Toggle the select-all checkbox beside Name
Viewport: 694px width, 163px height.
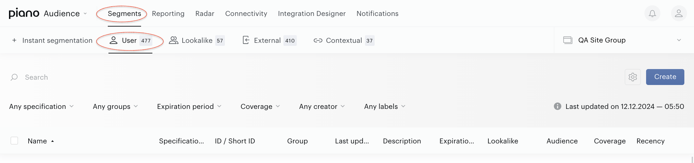tap(14, 141)
